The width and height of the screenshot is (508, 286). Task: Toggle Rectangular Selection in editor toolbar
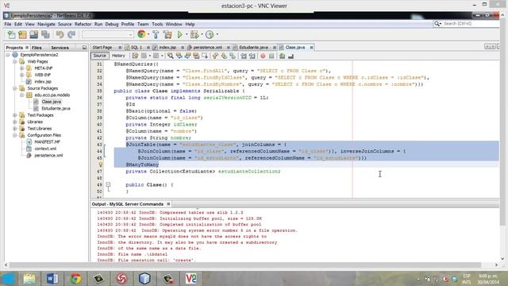(x=205, y=56)
